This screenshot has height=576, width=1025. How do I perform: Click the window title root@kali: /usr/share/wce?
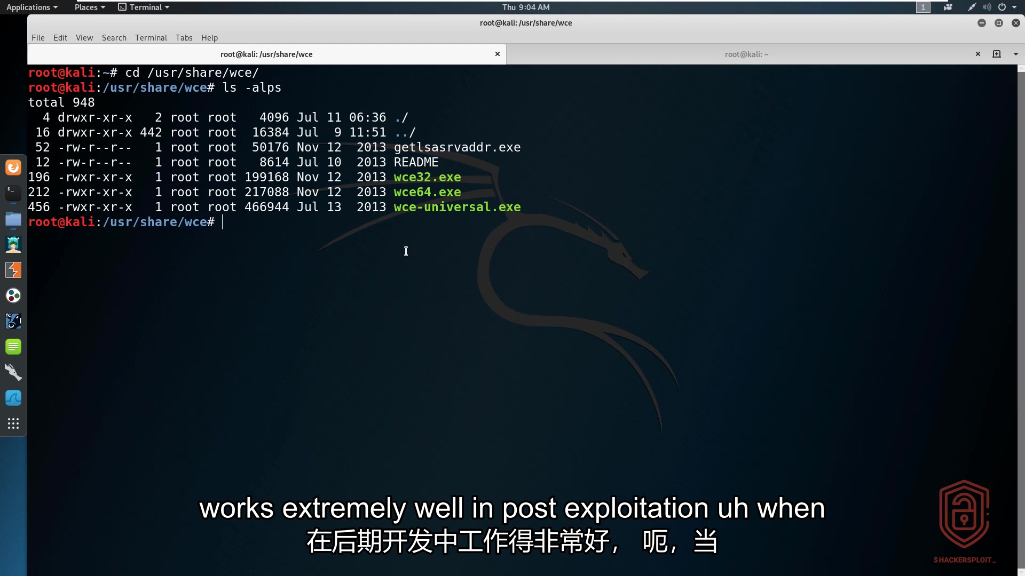tap(526, 23)
